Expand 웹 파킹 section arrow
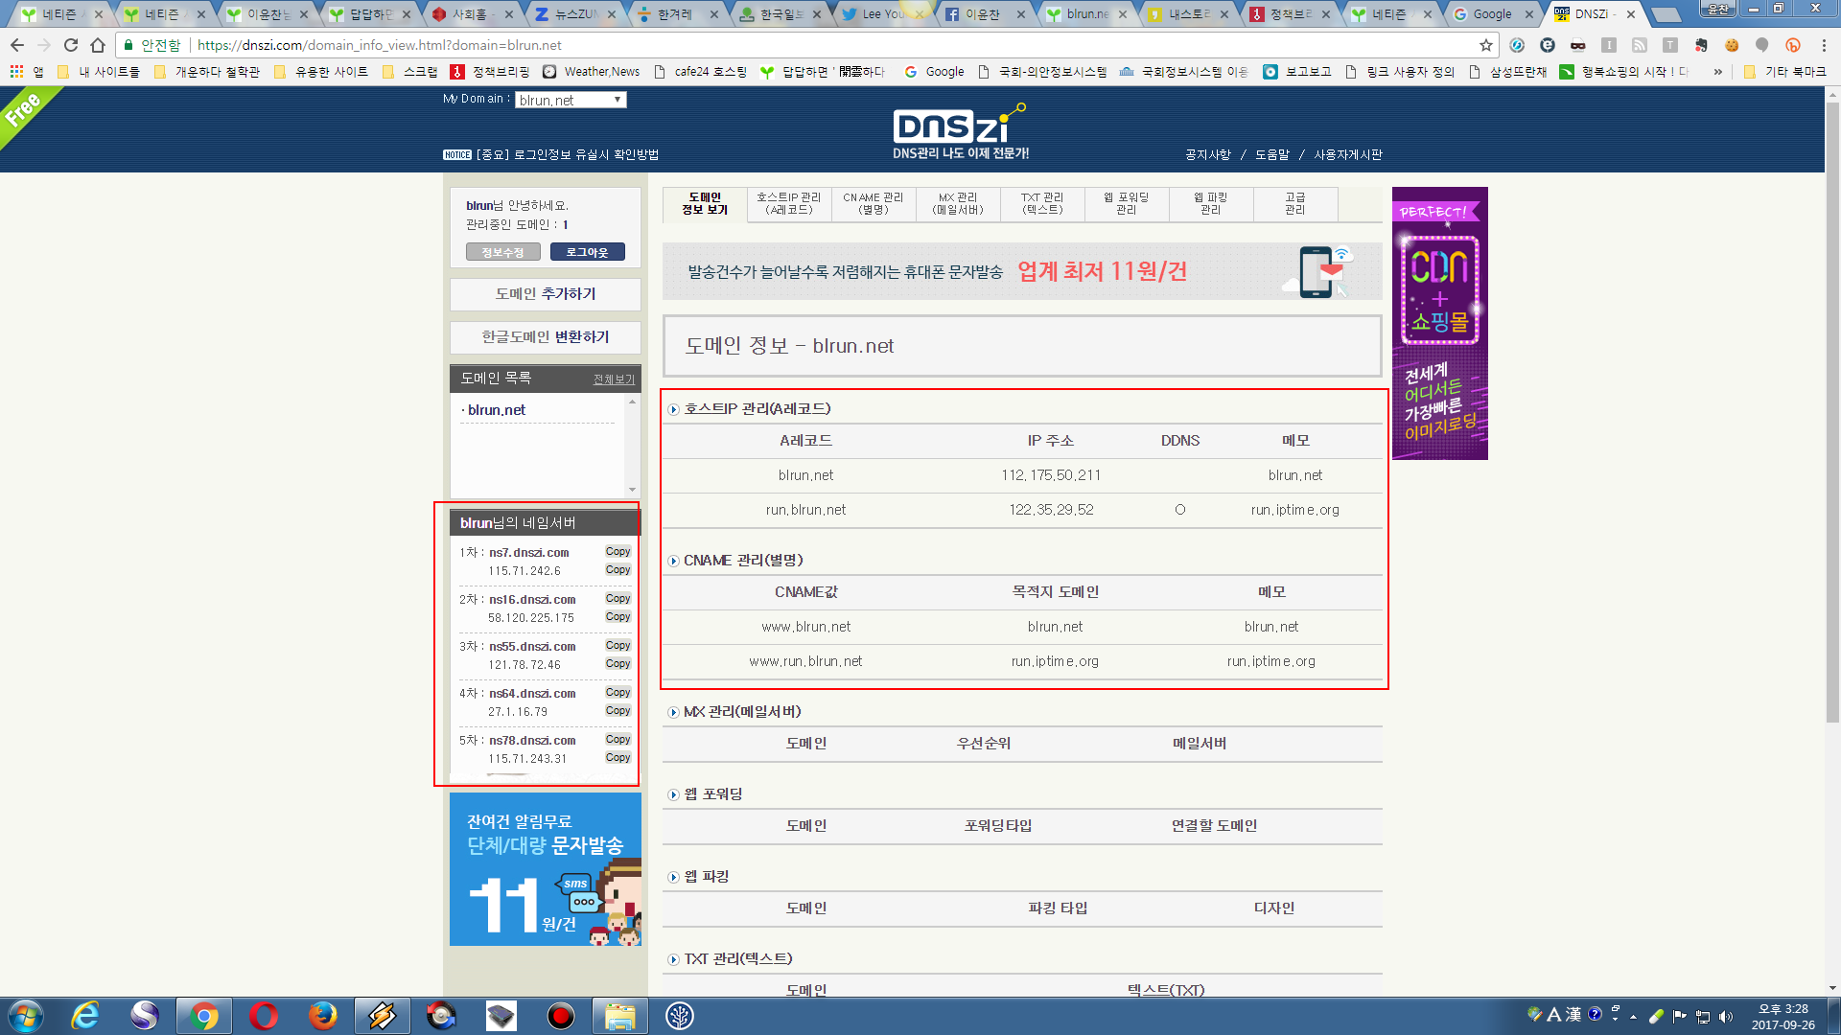The width and height of the screenshot is (1841, 1035). point(674,877)
